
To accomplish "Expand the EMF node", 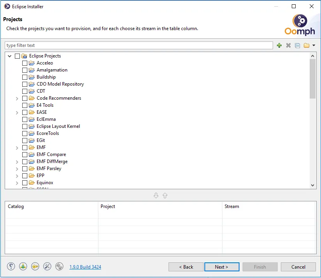I will (x=17, y=148).
